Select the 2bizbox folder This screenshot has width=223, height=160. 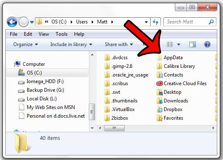click(x=116, y=118)
